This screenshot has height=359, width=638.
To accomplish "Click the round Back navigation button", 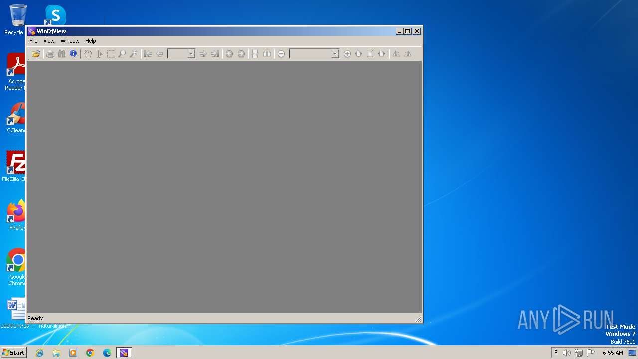I will click(x=229, y=54).
